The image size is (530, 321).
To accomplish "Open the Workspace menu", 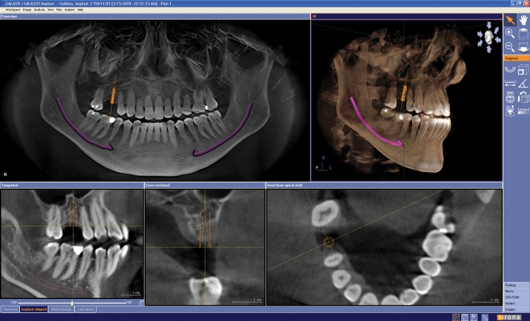I will tap(13, 10).
